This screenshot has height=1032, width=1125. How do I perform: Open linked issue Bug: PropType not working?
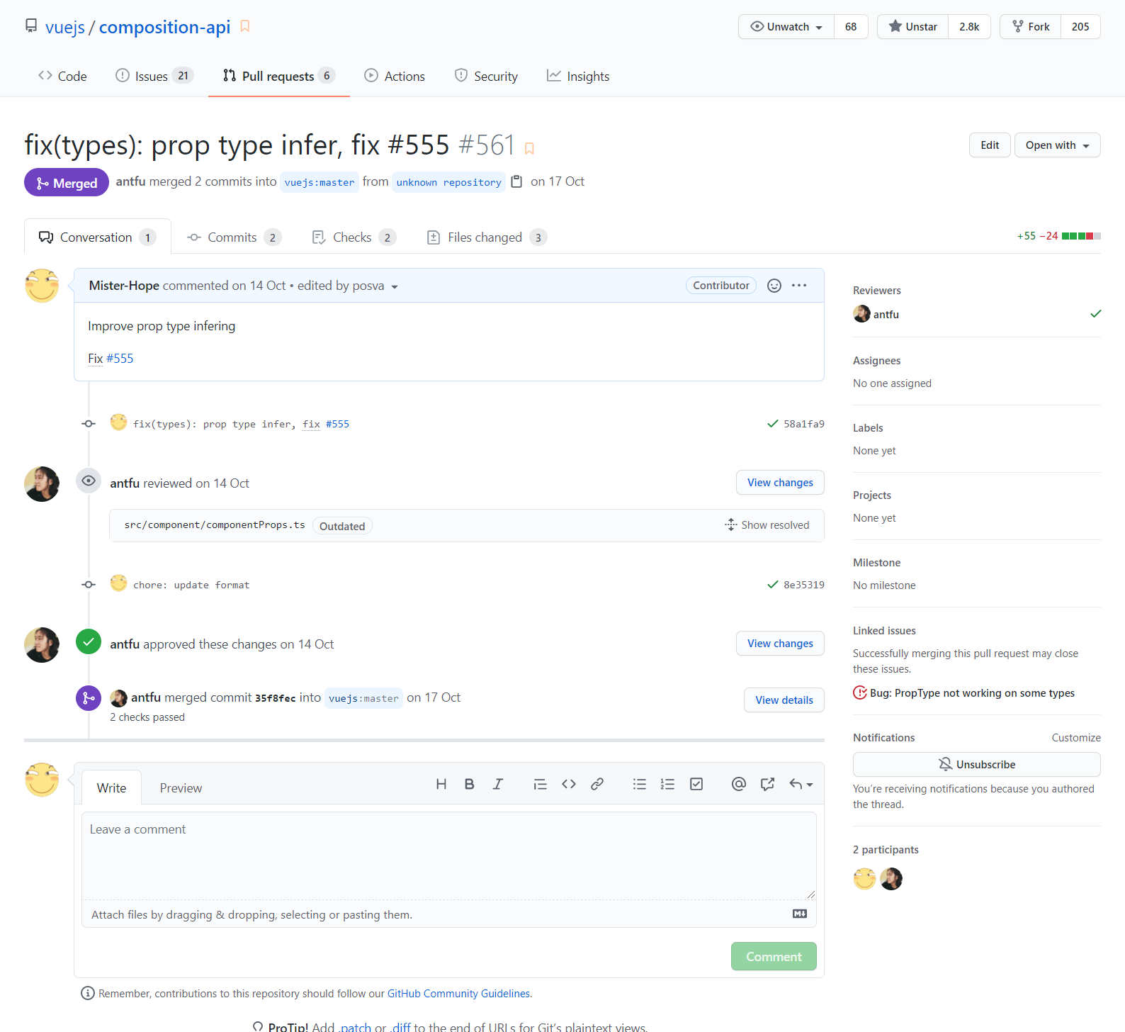tap(972, 693)
